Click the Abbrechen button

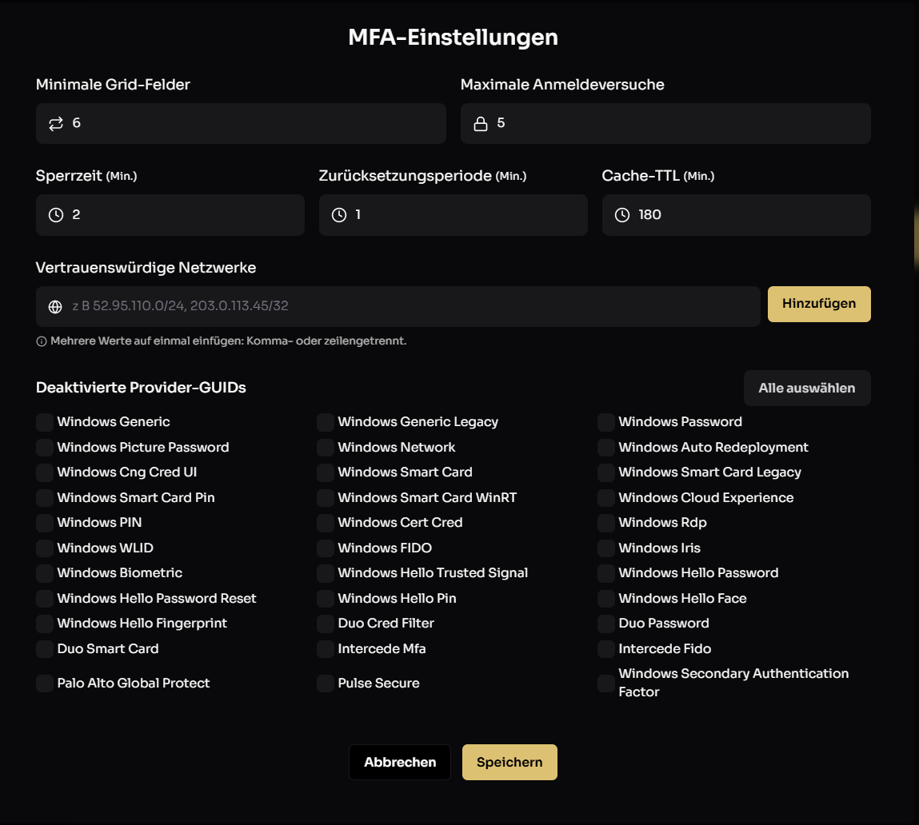pos(400,762)
